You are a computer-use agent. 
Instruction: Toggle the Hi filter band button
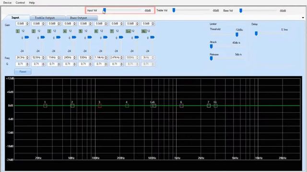click(x=144, y=31)
